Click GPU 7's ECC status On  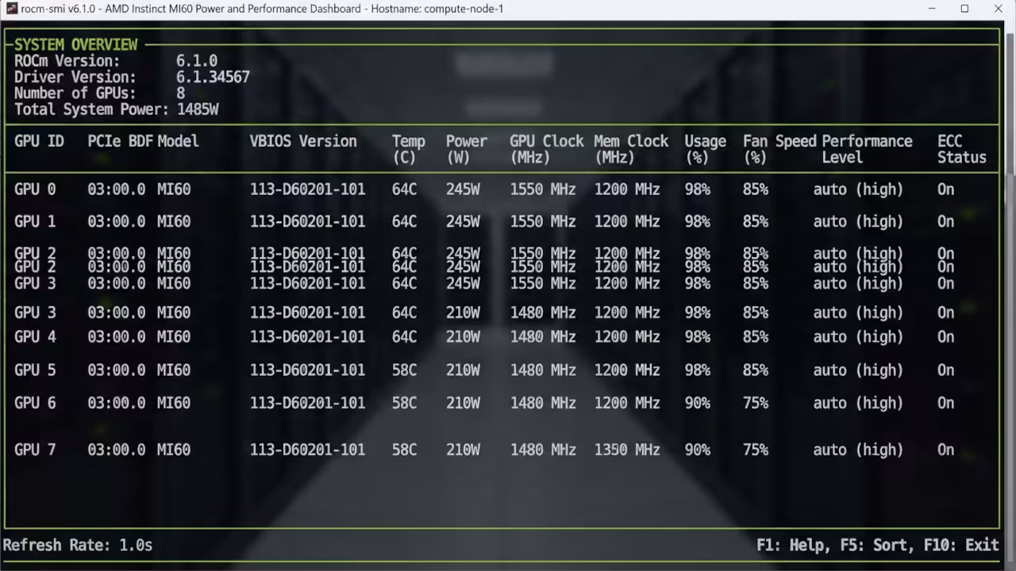(x=945, y=450)
